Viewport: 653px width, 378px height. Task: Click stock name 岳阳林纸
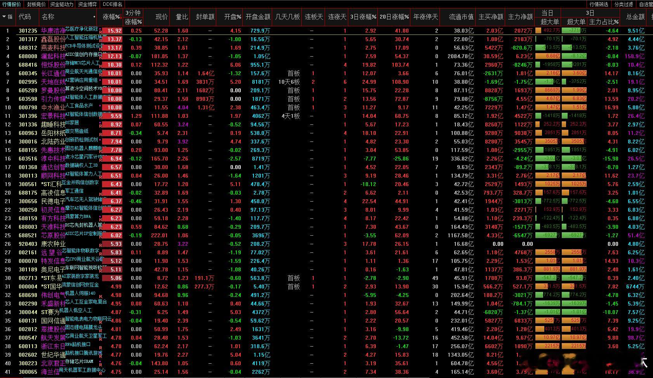[54, 133]
